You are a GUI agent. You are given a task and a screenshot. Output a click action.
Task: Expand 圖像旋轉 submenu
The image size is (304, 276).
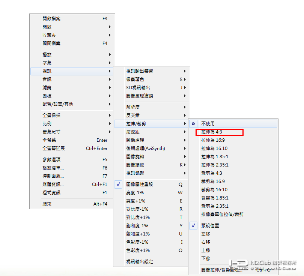[150, 157]
